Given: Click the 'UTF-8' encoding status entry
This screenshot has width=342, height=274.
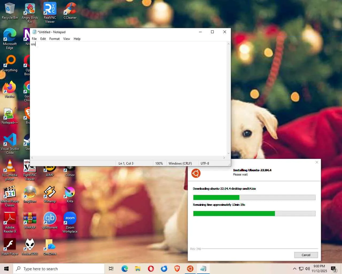Looking at the screenshot, I should tap(205, 163).
